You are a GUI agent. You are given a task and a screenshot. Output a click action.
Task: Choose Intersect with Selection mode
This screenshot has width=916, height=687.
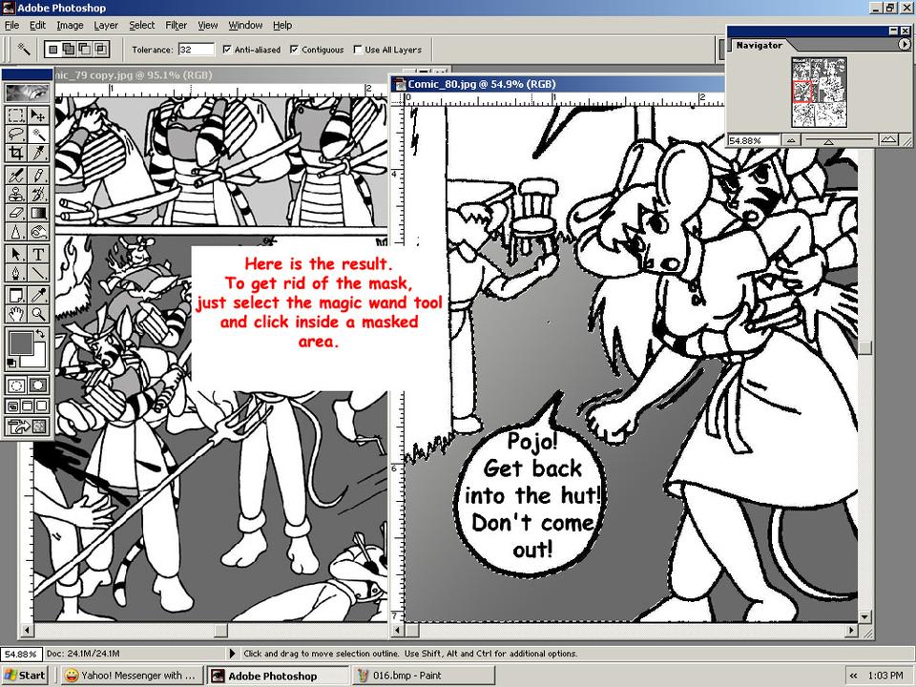[x=101, y=49]
